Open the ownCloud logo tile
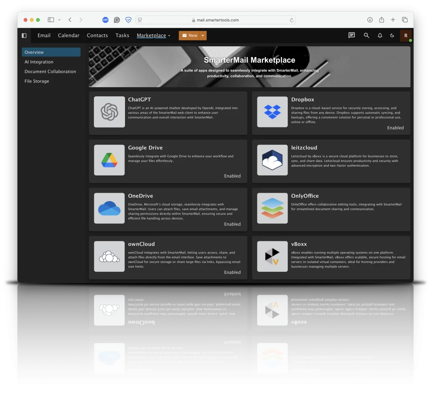The width and height of the screenshot is (431, 396). [x=109, y=256]
